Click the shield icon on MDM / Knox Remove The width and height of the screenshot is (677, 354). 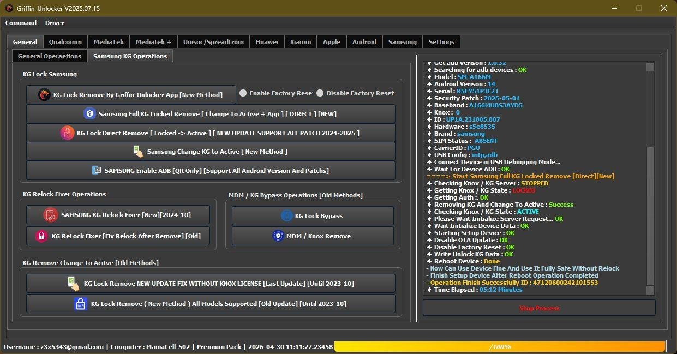coord(278,236)
